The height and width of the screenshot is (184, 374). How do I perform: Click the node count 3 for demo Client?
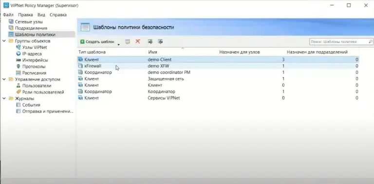click(x=283, y=59)
